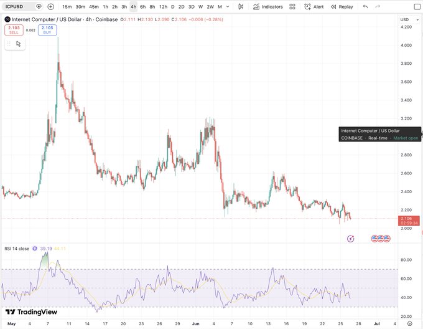Switch to the D daily timeframe
The height and width of the screenshot is (329, 423).
[173, 7]
